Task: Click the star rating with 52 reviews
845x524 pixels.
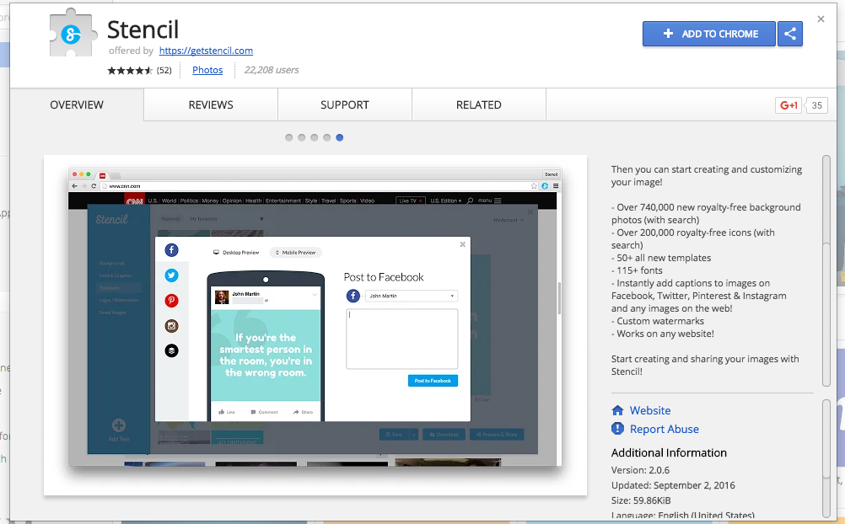Action: [x=139, y=71]
